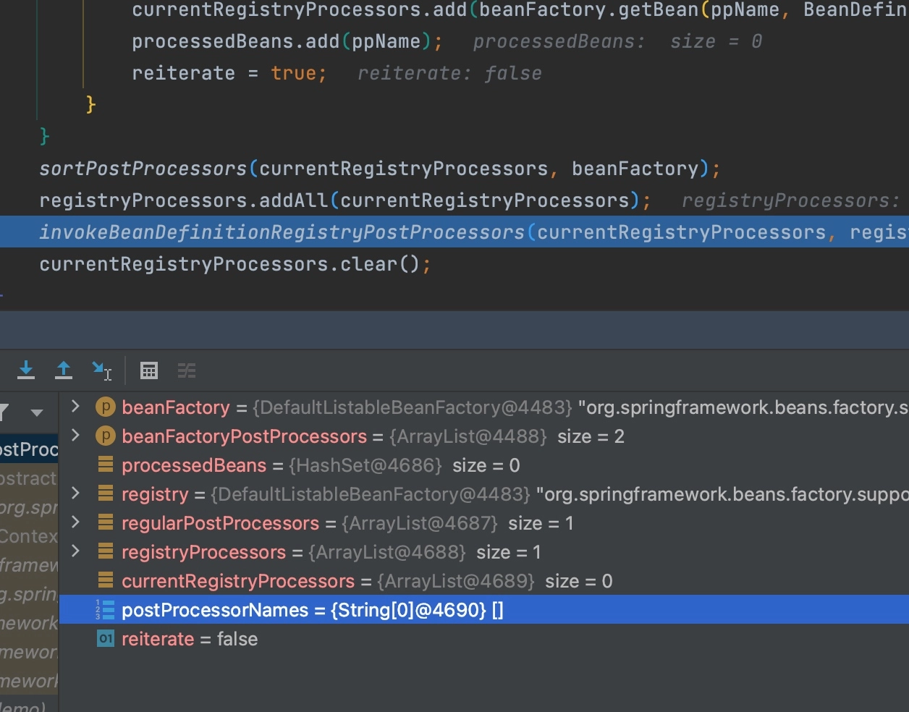
Task: Open the Evaluate Expression calculator icon
Action: (149, 371)
